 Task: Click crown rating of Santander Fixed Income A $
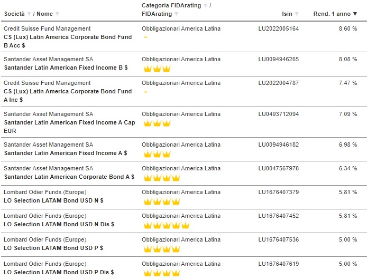[x=157, y=154]
